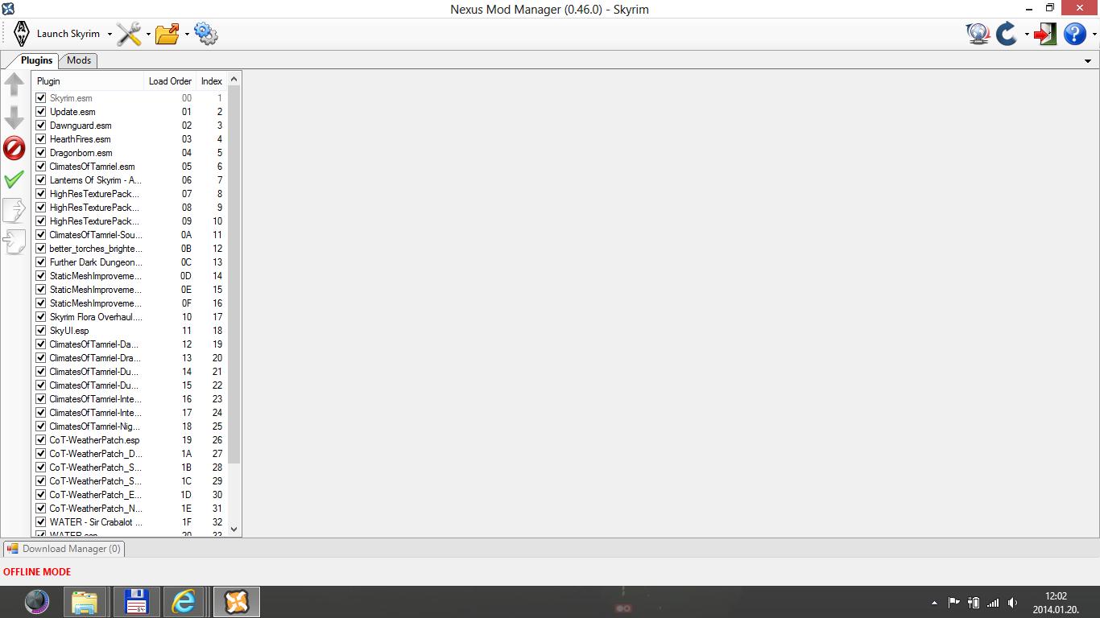Expand the help menu dropdown arrow

(1094, 34)
